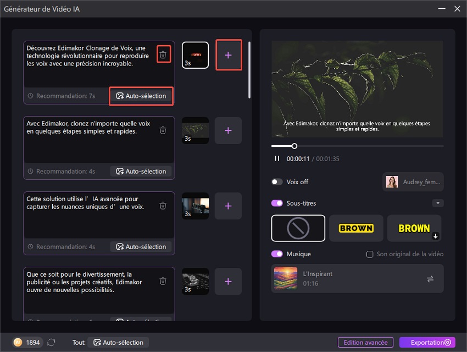Image resolution: width=467 pixels, height=352 pixels.
Task: Click Auto-sélection for the 'Cette solution utilise' block
Action: pos(141,247)
